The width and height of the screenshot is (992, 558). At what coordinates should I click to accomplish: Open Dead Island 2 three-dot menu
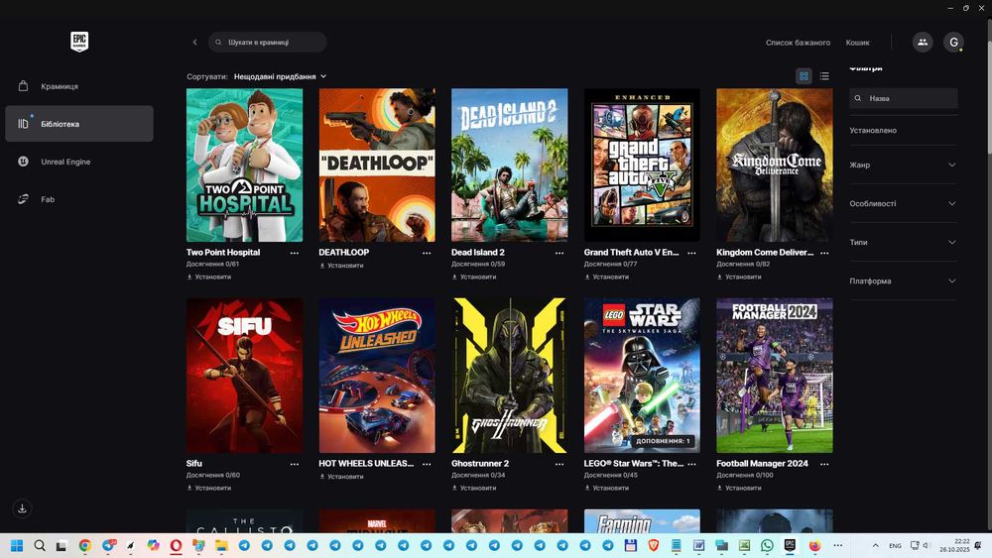559,253
